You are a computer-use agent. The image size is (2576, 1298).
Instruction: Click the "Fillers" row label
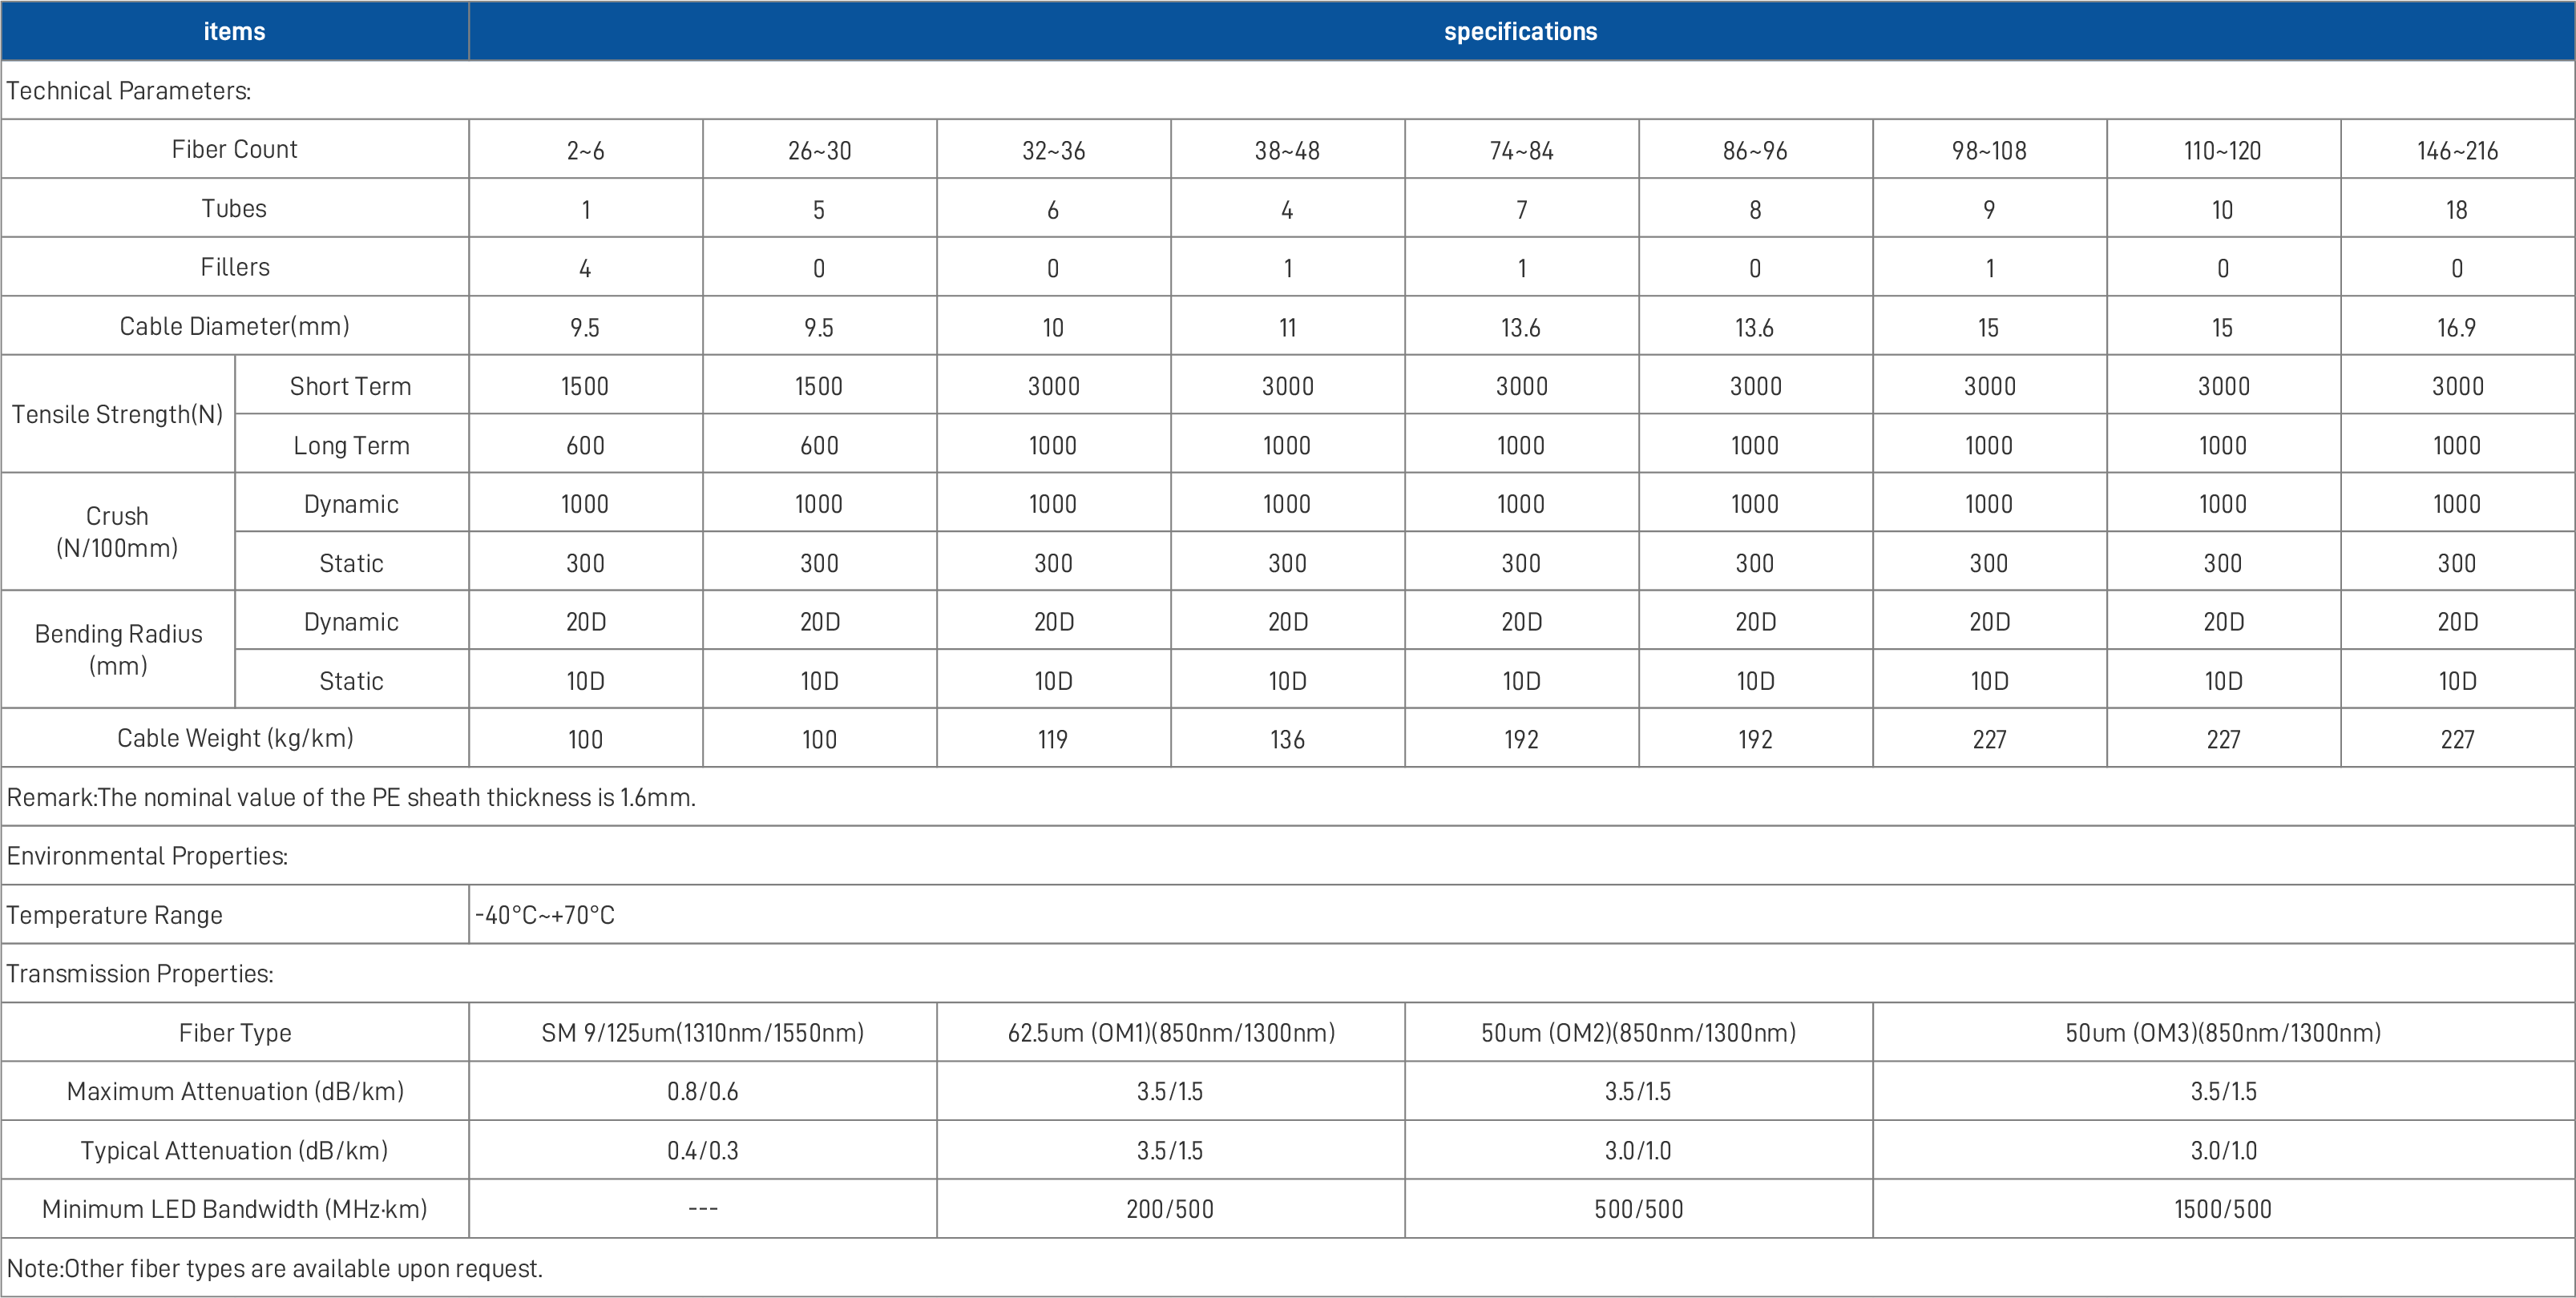point(234,267)
